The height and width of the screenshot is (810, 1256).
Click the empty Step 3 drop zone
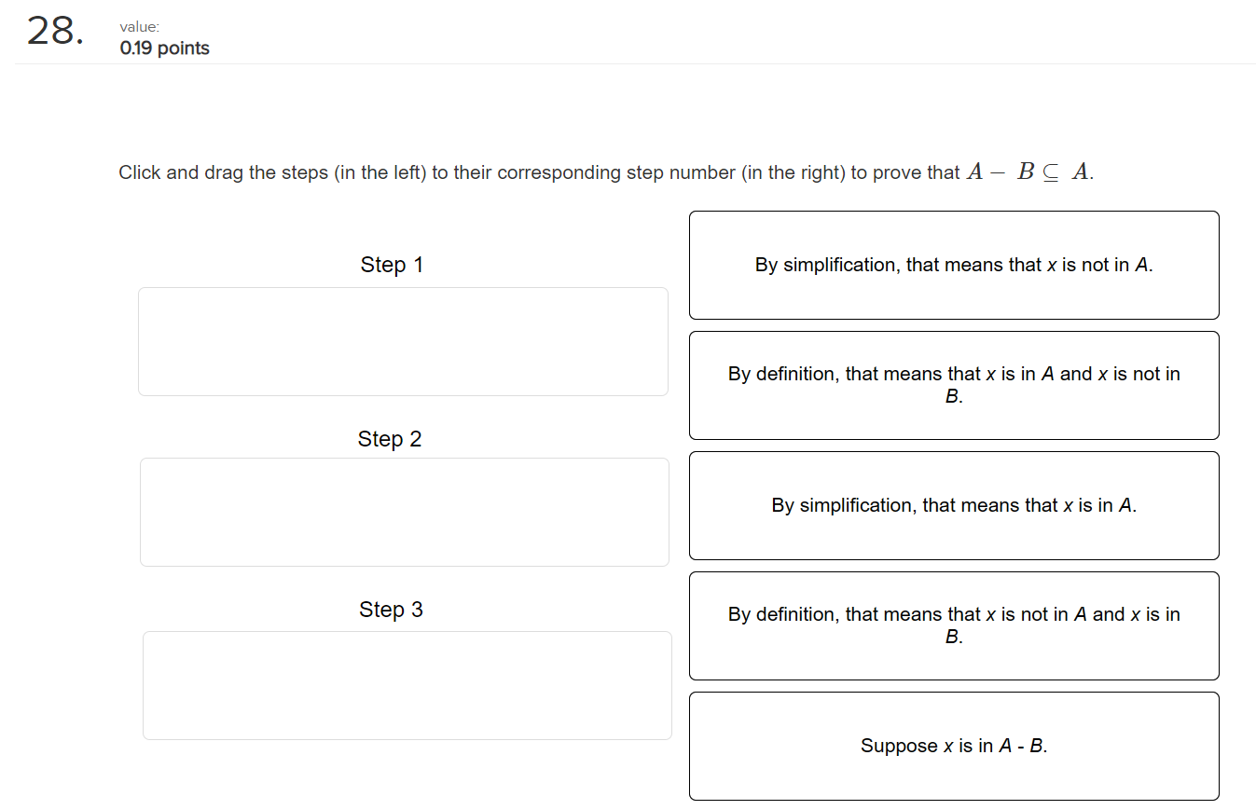407,685
